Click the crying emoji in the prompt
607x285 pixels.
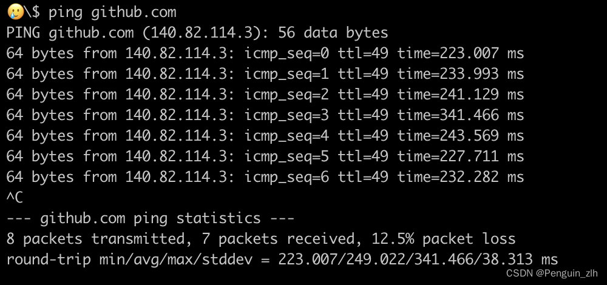point(16,12)
